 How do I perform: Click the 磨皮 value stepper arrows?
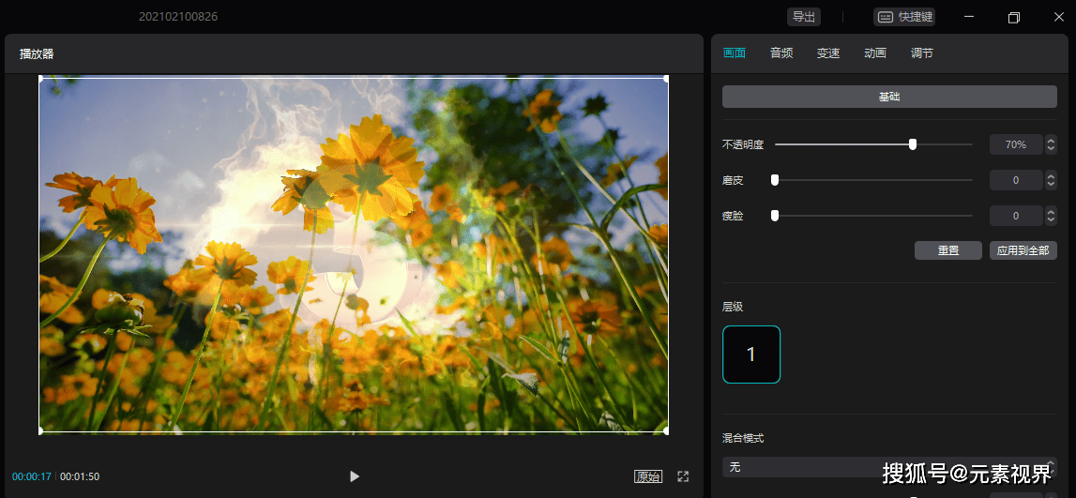[x=1051, y=180]
